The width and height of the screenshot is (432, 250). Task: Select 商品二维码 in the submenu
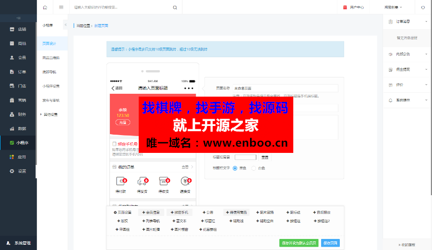click(x=51, y=58)
